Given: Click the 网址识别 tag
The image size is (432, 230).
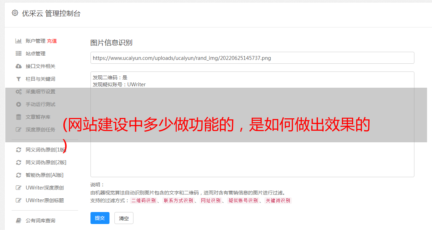Looking at the screenshot, I should [211, 200].
